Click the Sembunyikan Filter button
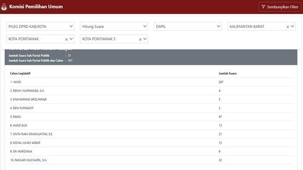 click(x=280, y=7)
